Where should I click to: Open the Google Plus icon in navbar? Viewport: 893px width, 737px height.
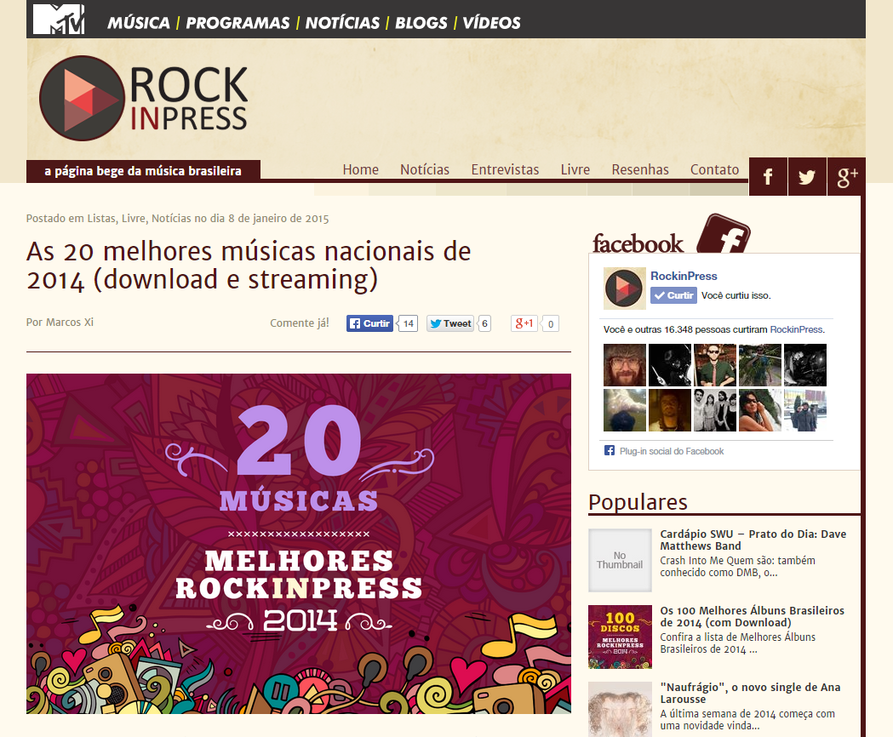click(x=846, y=176)
